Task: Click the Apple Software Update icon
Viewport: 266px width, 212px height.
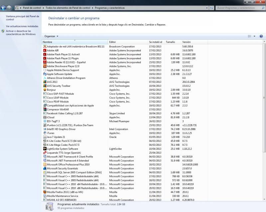Action: 45,74
